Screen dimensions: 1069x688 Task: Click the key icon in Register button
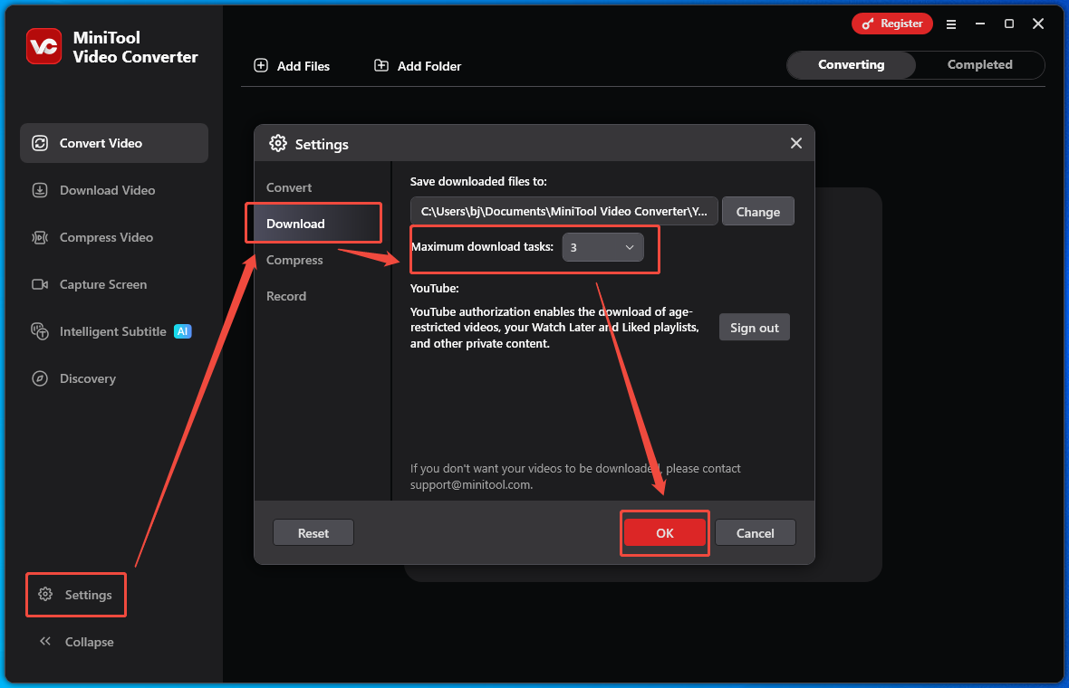[868, 24]
